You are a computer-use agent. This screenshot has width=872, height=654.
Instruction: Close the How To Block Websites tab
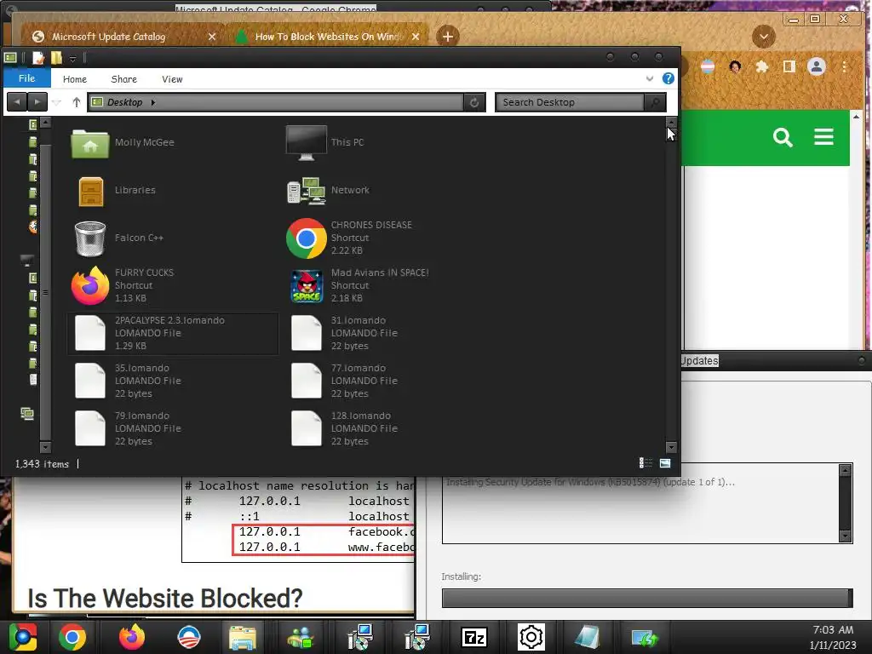coord(416,37)
